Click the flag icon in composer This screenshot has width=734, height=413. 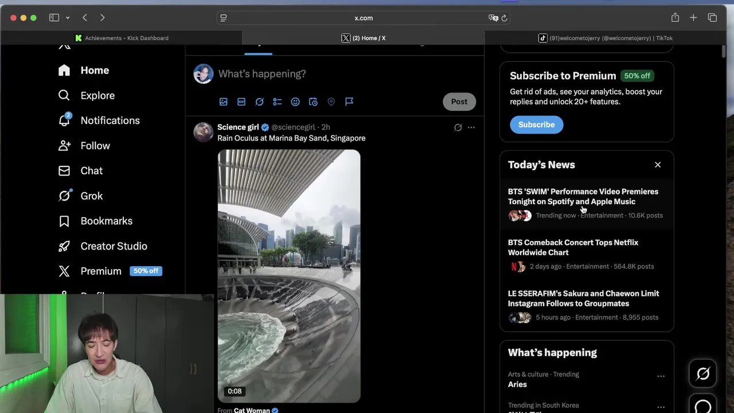point(349,102)
